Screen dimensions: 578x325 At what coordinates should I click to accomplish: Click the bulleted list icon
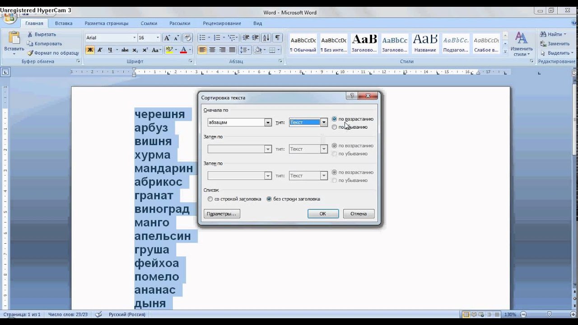click(x=202, y=38)
